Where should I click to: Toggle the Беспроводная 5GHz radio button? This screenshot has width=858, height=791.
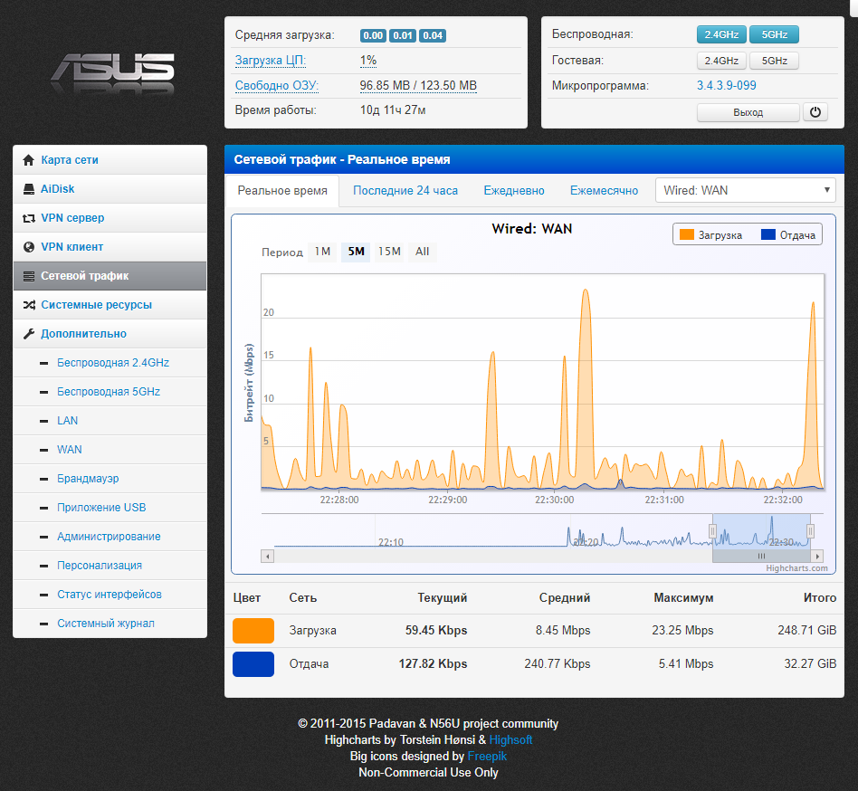774,34
